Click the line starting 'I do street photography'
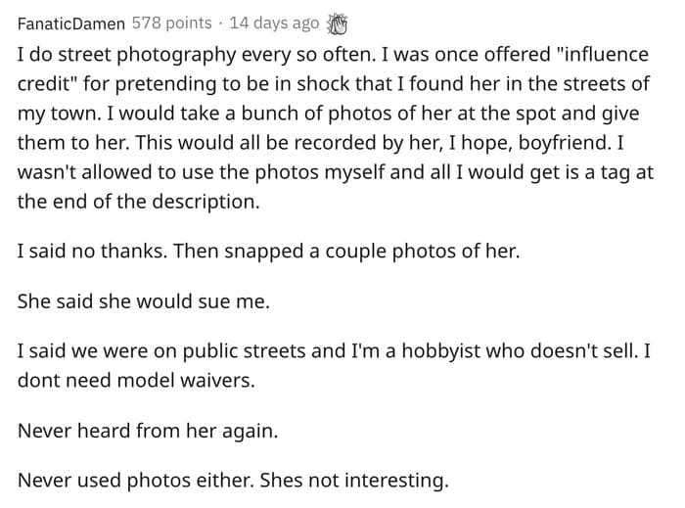The image size is (685, 508). (333, 55)
